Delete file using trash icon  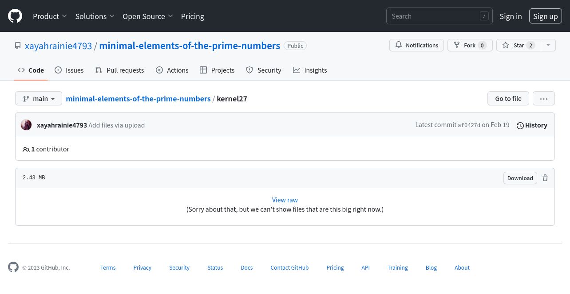coord(545,178)
